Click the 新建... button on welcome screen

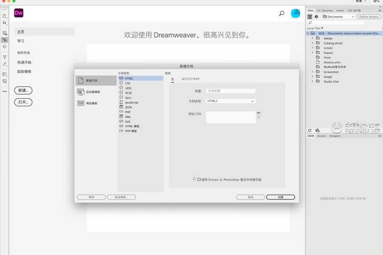[23, 90]
